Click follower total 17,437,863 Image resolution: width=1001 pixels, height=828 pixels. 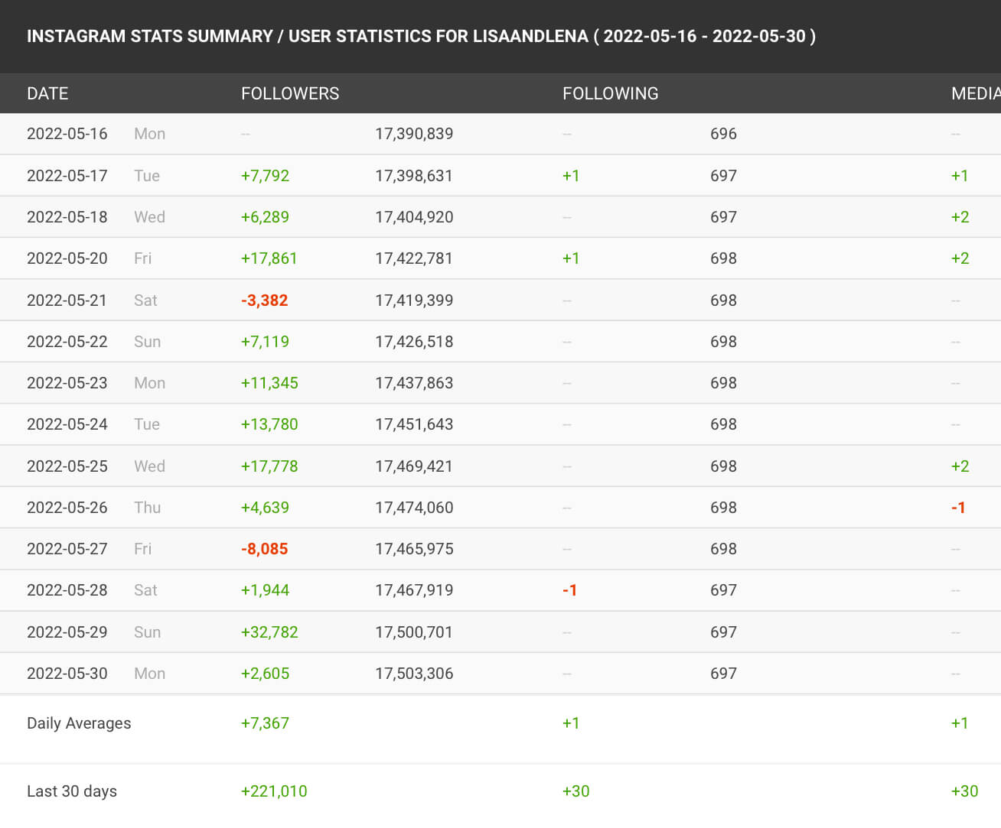tap(414, 383)
